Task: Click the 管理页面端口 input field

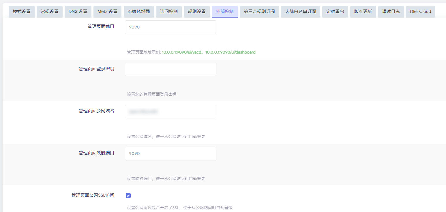Action: click(x=170, y=27)
